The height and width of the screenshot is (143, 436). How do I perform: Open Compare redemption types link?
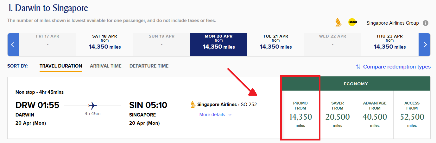397,67
